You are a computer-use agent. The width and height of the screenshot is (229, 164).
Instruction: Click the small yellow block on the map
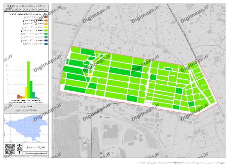click(90, 75)
